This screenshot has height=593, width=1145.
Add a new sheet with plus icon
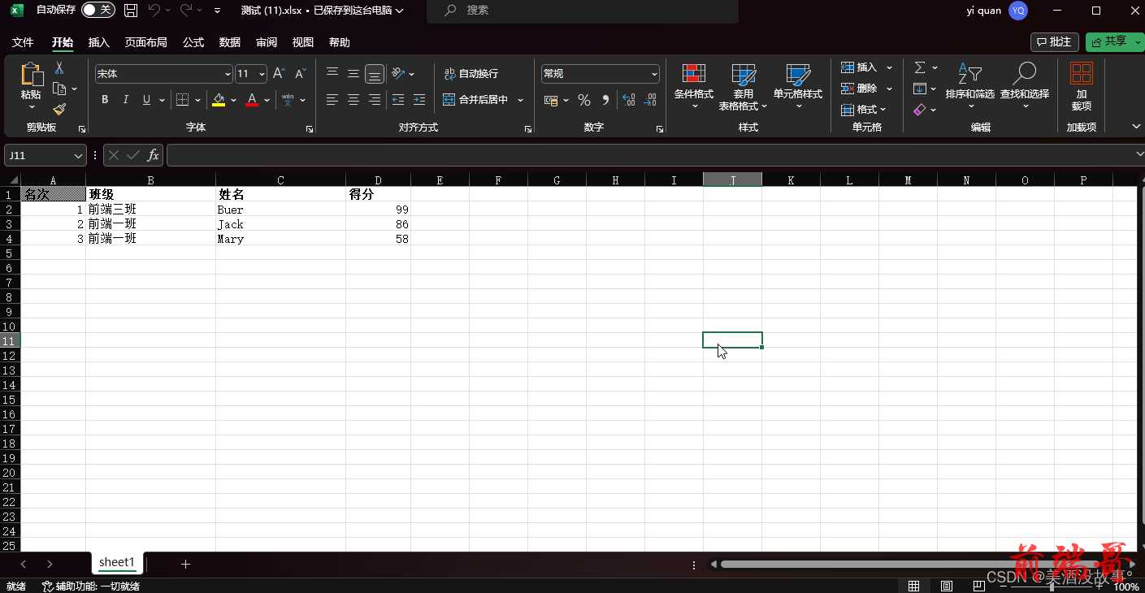pos(185,564)
